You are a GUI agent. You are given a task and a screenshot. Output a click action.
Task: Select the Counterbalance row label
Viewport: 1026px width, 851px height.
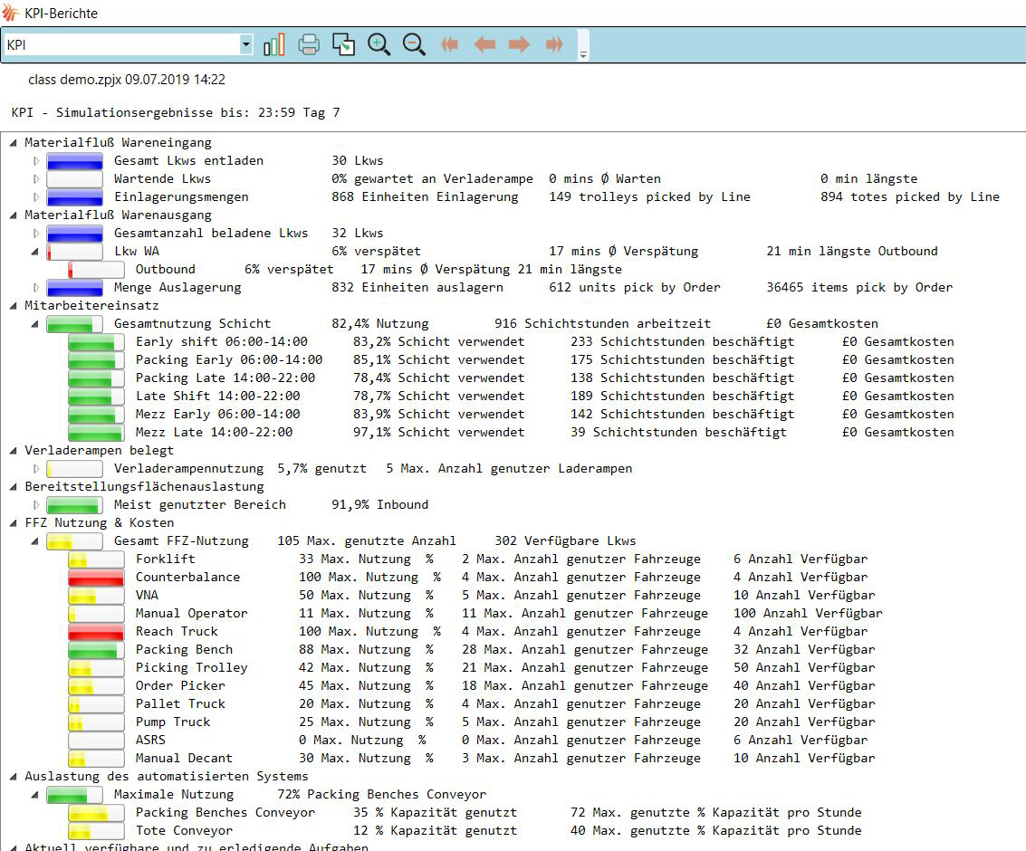187,577
